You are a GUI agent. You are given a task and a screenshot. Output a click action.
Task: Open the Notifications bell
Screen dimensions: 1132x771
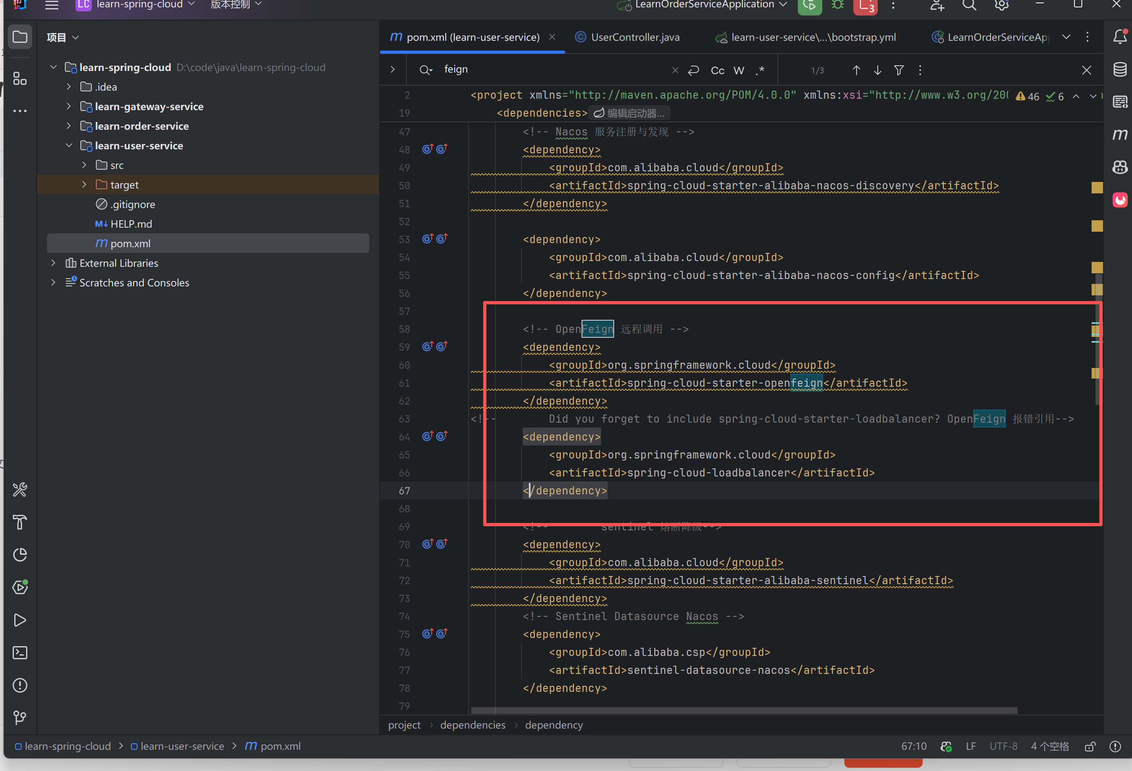1120,37
